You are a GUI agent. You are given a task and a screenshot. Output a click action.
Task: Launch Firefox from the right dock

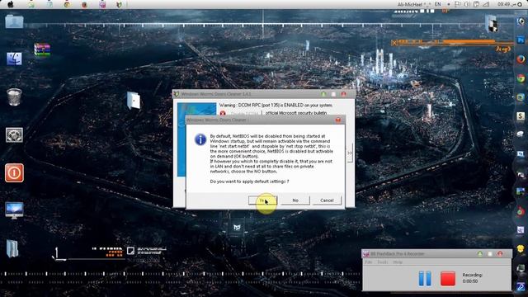pos(521,59)
